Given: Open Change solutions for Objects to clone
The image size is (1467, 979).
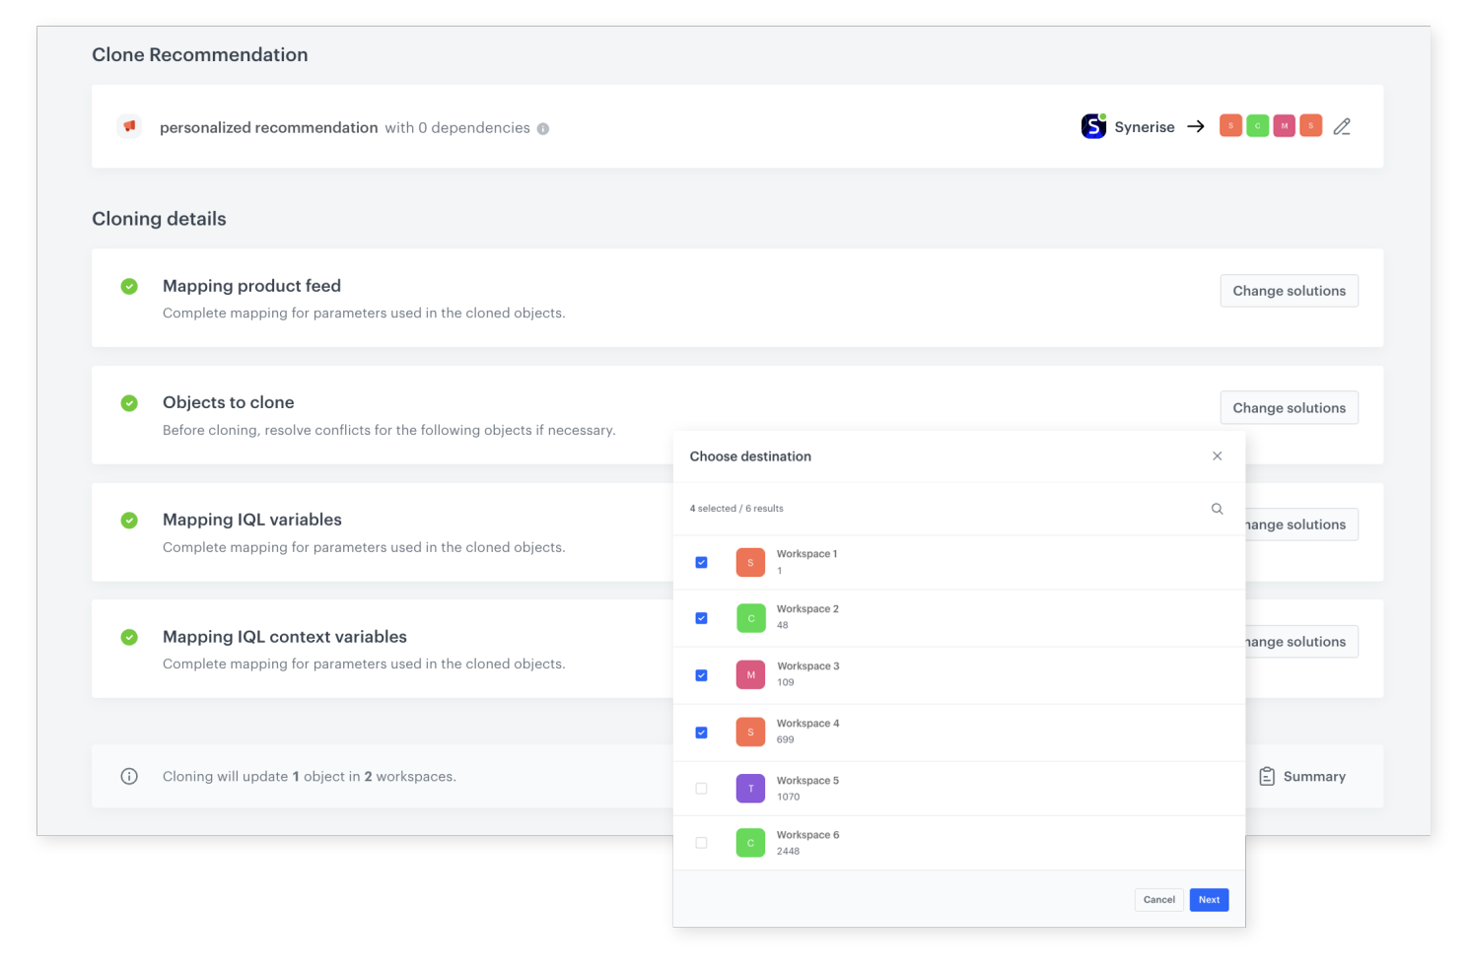Looking at the screenshot, I should click(x=1288, y=408).
